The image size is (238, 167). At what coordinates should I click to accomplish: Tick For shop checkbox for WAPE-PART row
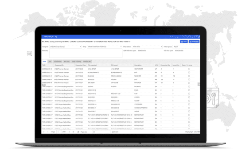pyautogui.click(x=189, y=69)
